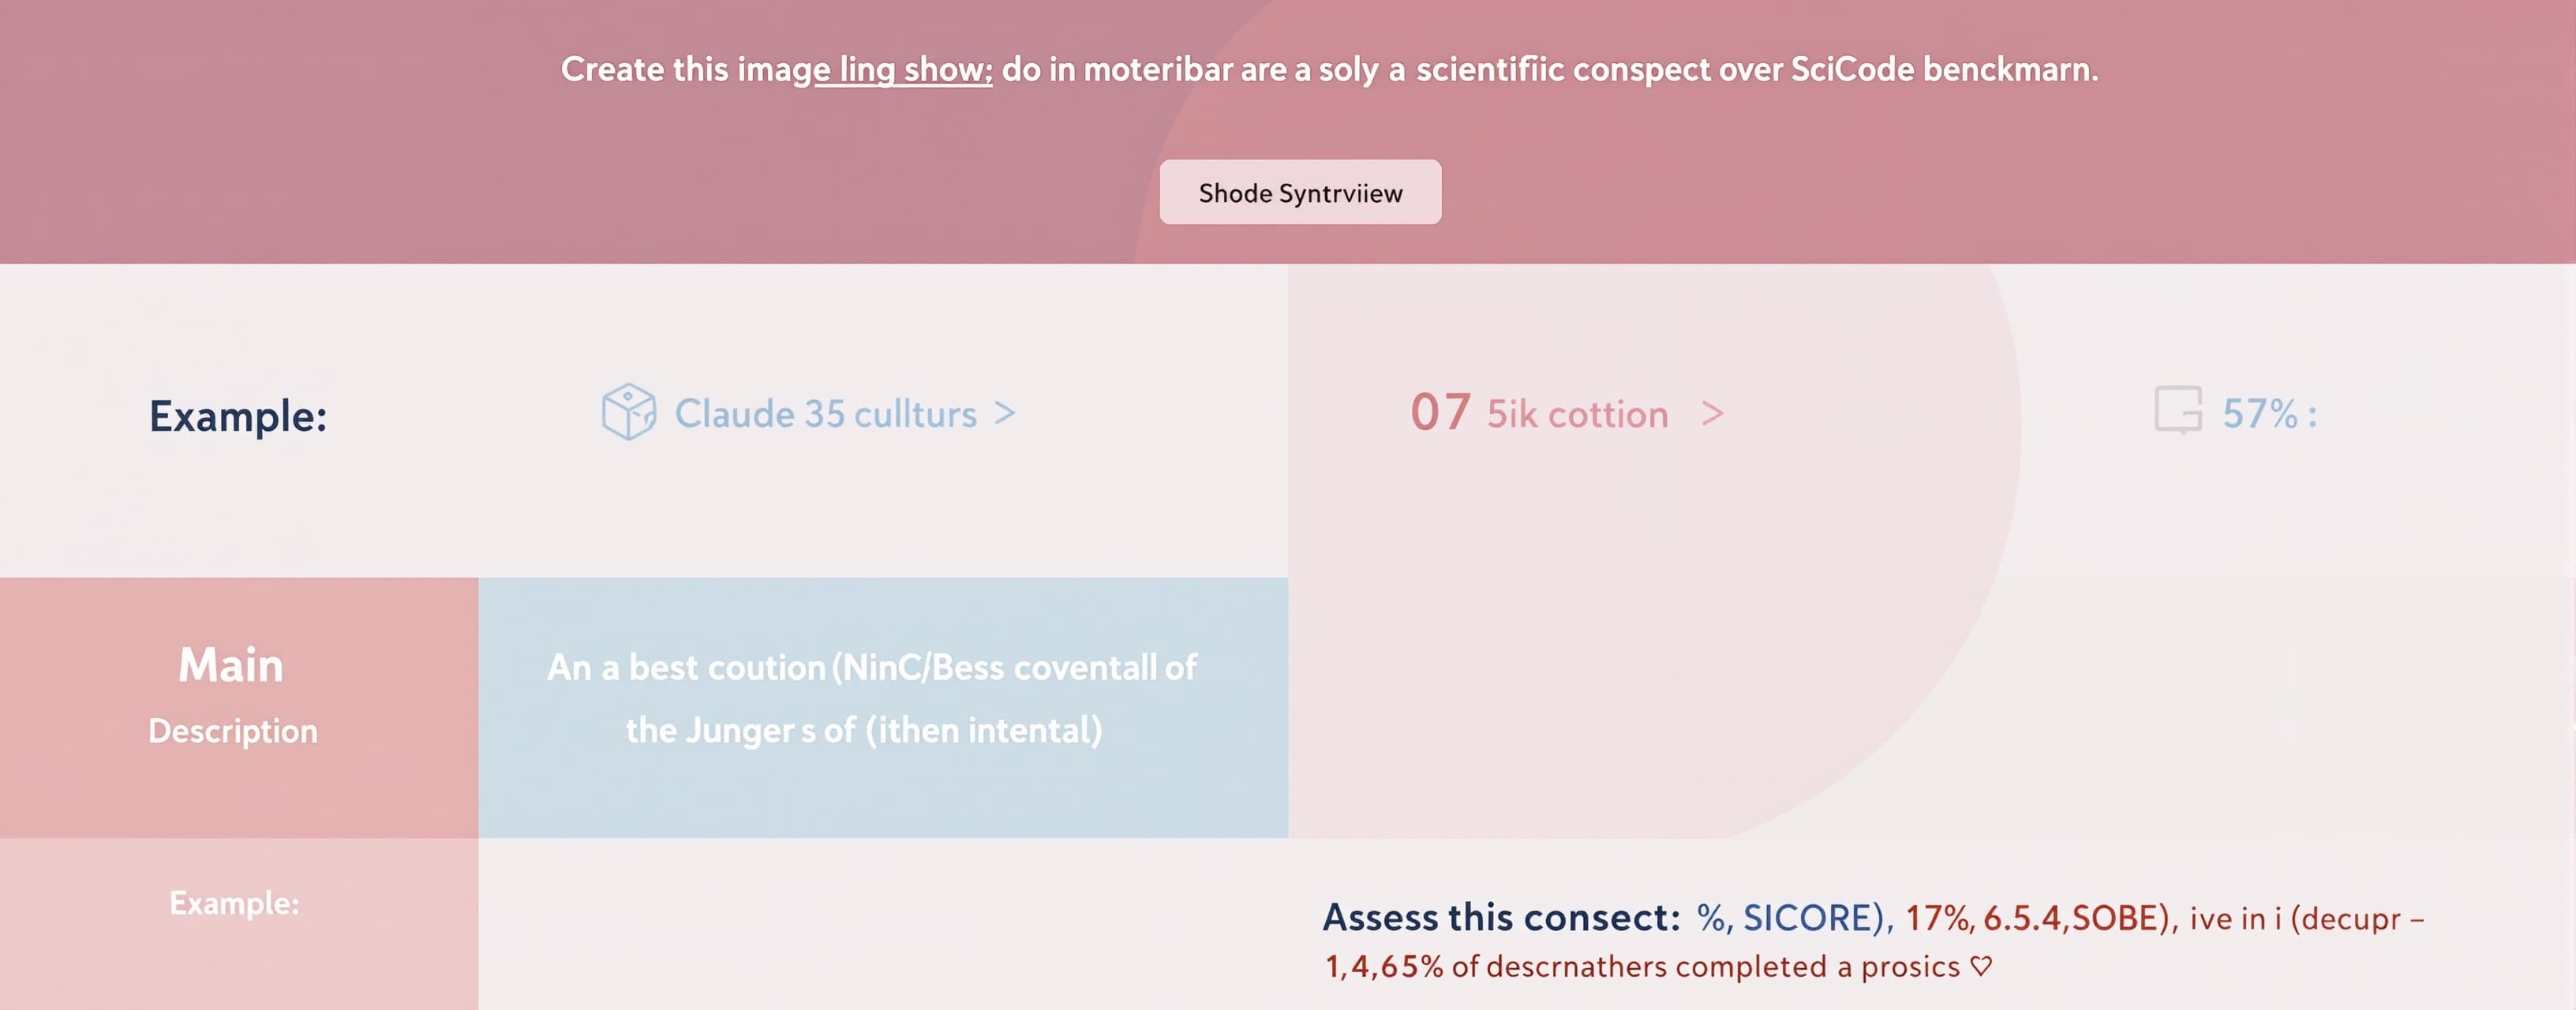2576x1010 pixels.
Task: Open the underlined 'ling show' link
Action: point(903,70)
